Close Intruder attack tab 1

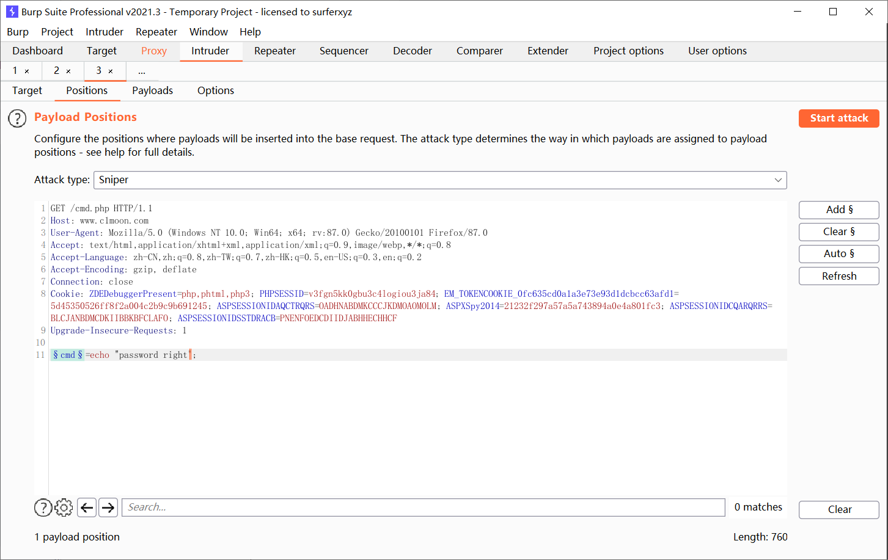pyautogui.click(x=27, y=71)
